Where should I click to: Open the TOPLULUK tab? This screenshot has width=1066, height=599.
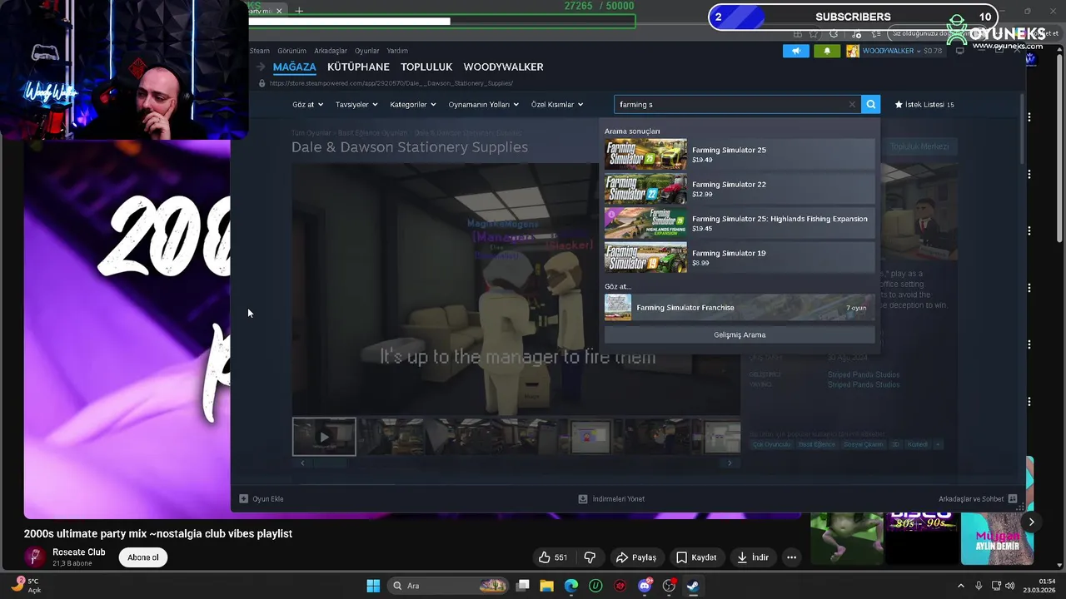pyautogui.click(x=426, y=67)
